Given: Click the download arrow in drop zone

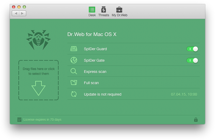Looking at the screenshot, I should [x=38, y=88].
